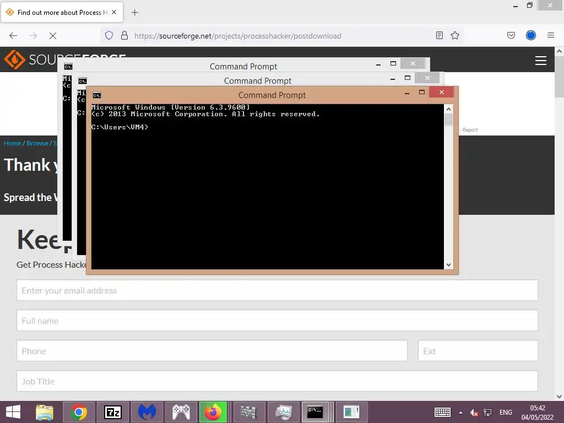The image size is (564, 423).
Task: Open the last taskbar app with document icon
Action: click(x=351, y=412)
